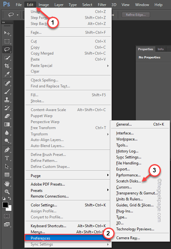Click the Photoshop Ps logo
Screen dimensions: 171x249
(7, 4)
